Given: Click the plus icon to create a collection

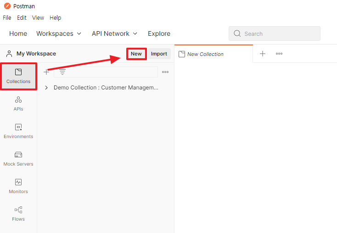Looking at the screenshot, I should click(x=46, y=72).
